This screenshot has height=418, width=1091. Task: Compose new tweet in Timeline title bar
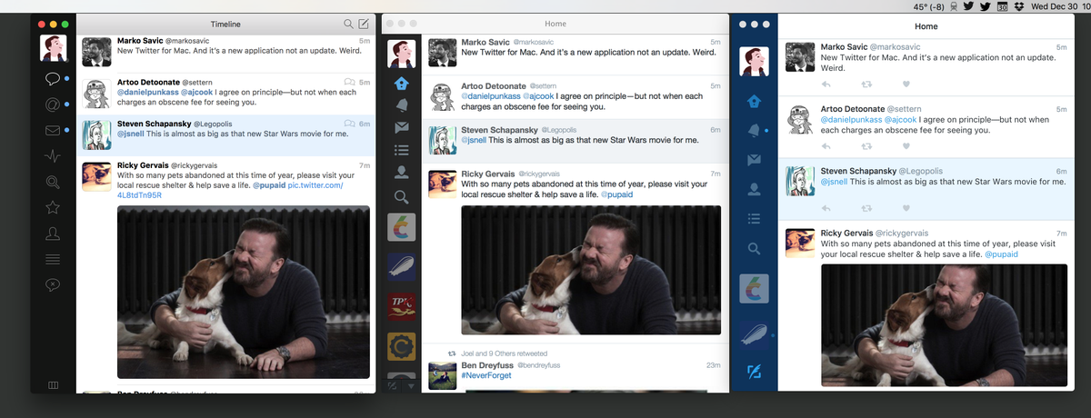pyautogui.click(x=364, y=24)
